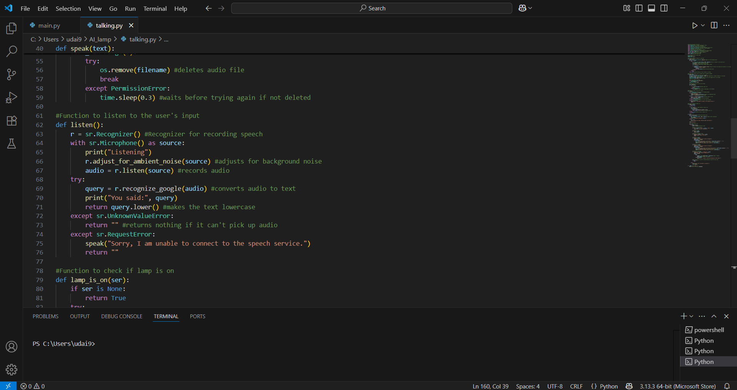The image size is (737, 390).
Task: Go back with the navigation arrow
Action: (x=209, y=8)
